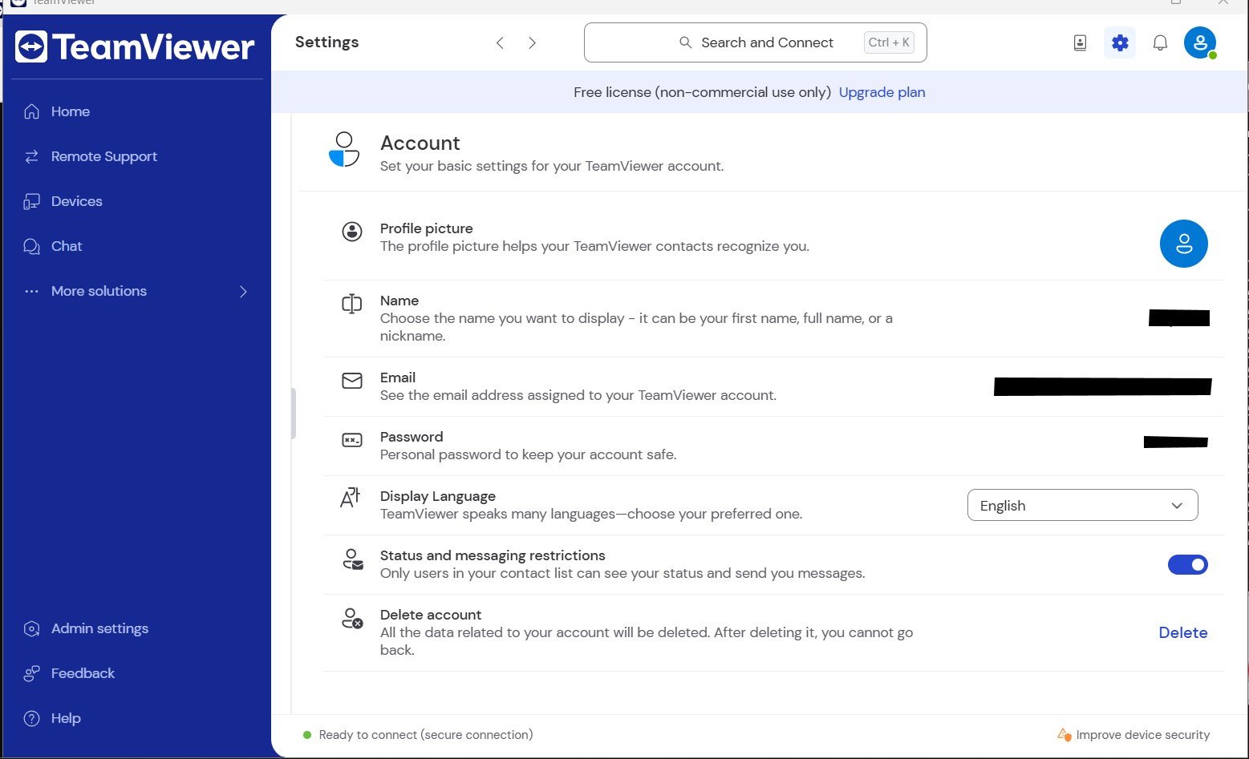The image size is (1249, 759).
Task: Open the Chat bubble icon
Action: 32,246
